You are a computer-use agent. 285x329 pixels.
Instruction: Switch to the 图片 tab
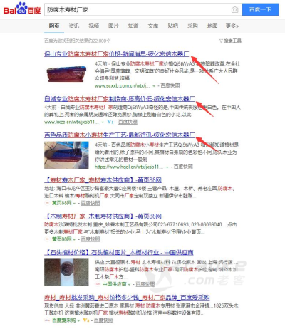tap(113, 26)
